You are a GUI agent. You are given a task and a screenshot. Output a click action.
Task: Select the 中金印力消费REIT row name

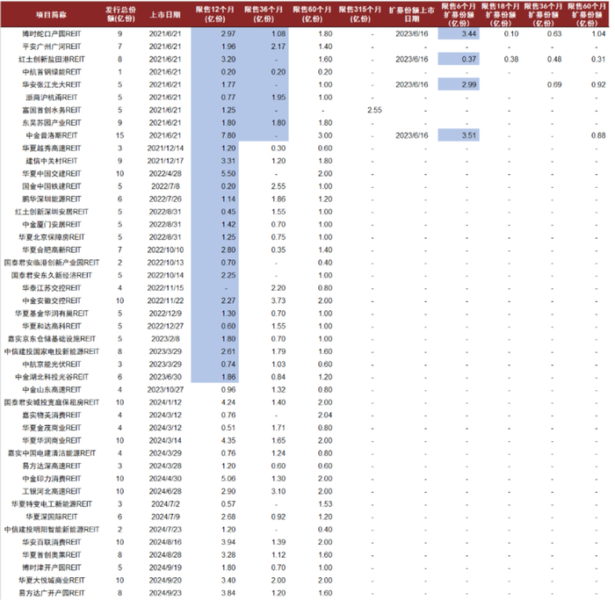(x=51, y=479)
